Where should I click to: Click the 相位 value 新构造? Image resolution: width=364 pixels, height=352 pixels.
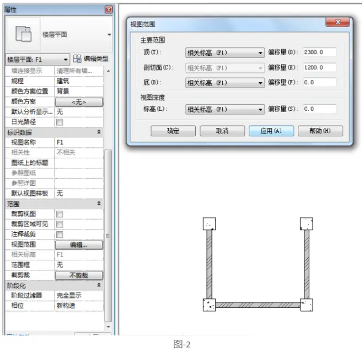[79, 306]
